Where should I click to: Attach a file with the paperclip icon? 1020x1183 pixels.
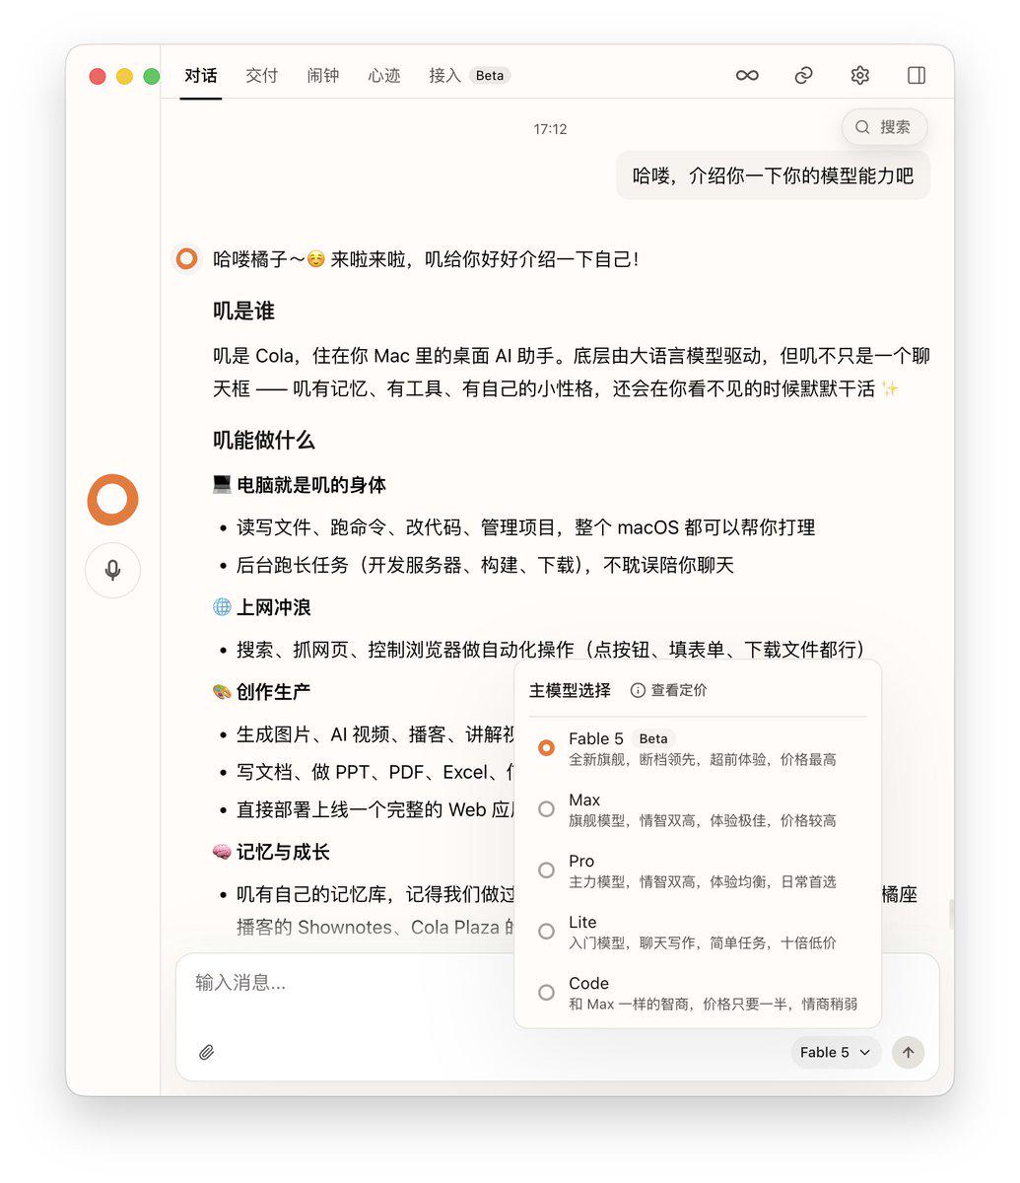coord(206,1052)
